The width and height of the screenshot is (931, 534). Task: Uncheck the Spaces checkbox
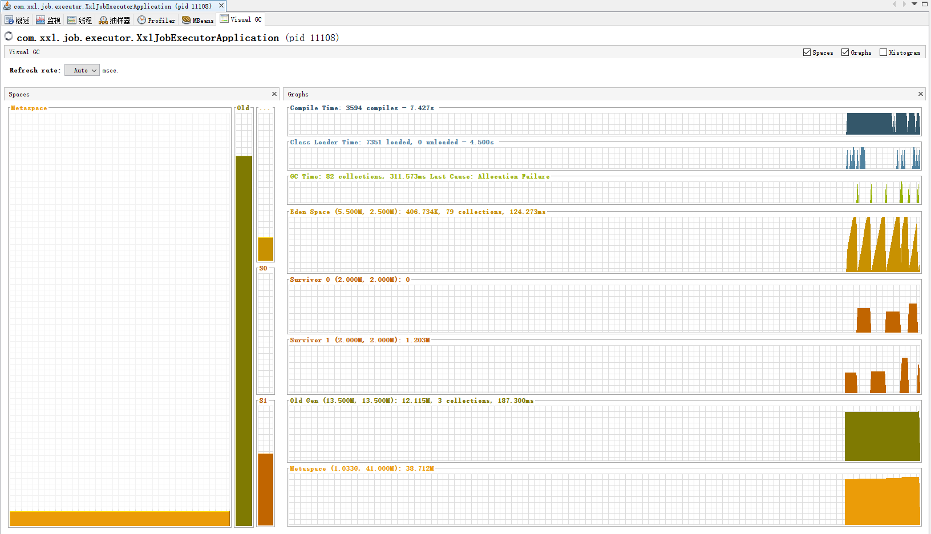point(807,52)
